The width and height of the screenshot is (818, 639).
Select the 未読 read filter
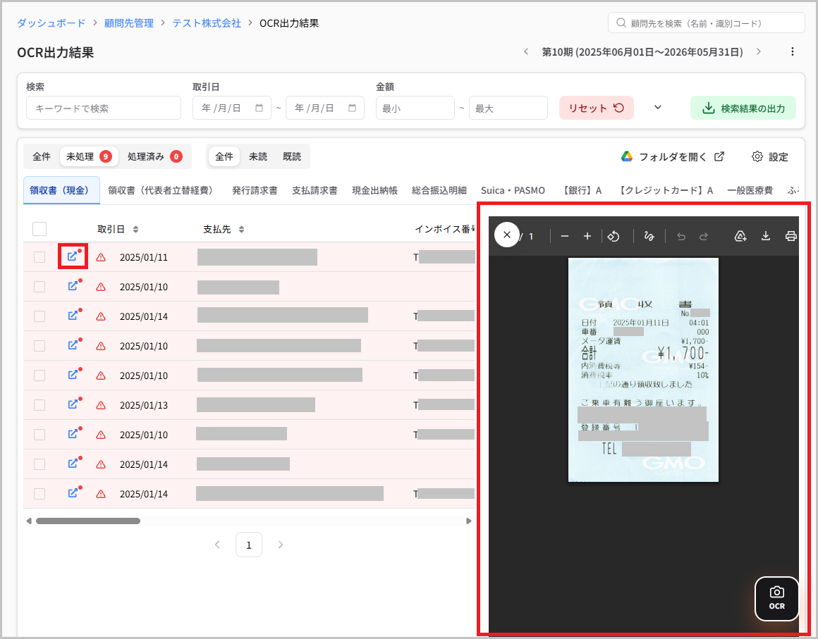coord(257,156)
